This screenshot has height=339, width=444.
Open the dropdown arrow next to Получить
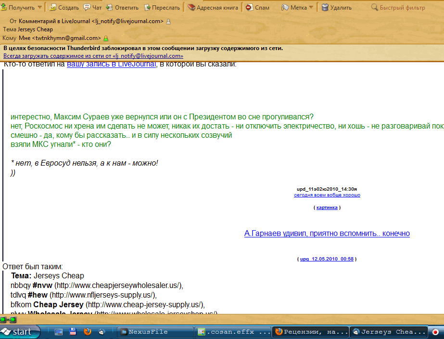tap(40, 7)
